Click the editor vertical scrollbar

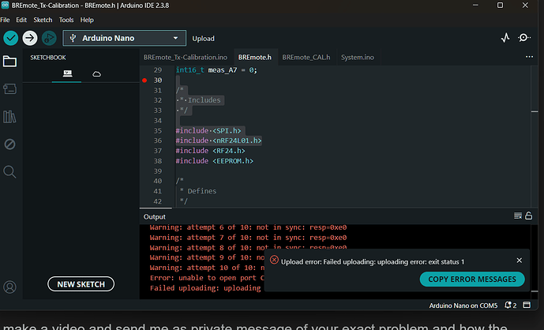click(x=535, y=136)
